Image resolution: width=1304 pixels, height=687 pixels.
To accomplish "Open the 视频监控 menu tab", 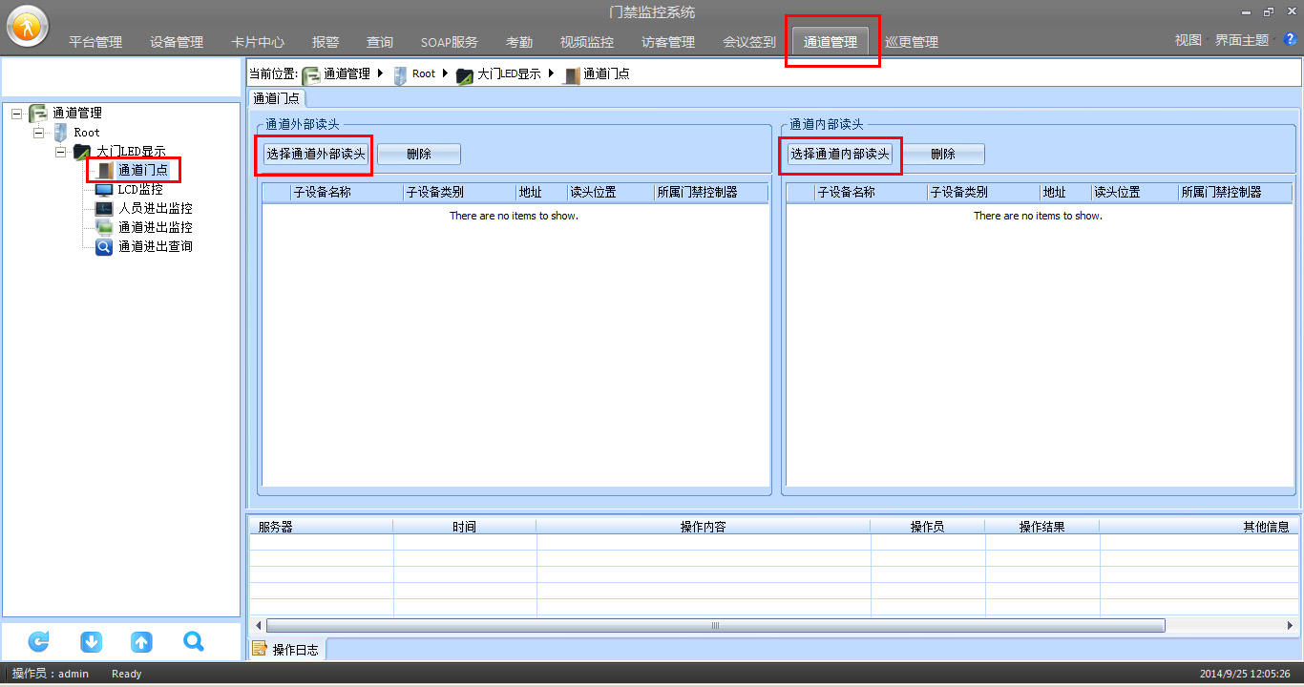I will click(x=587, y=42).
